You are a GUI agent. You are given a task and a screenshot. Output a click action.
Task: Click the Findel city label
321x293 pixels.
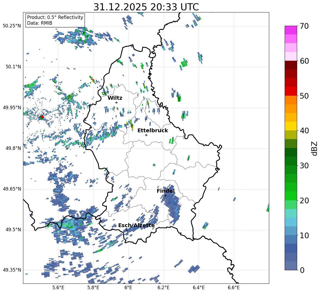pos(166,191)
